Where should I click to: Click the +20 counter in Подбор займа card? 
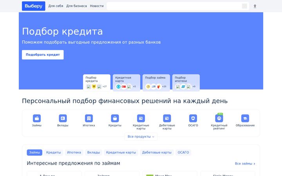pyautogui.click(x=164, y=86)
